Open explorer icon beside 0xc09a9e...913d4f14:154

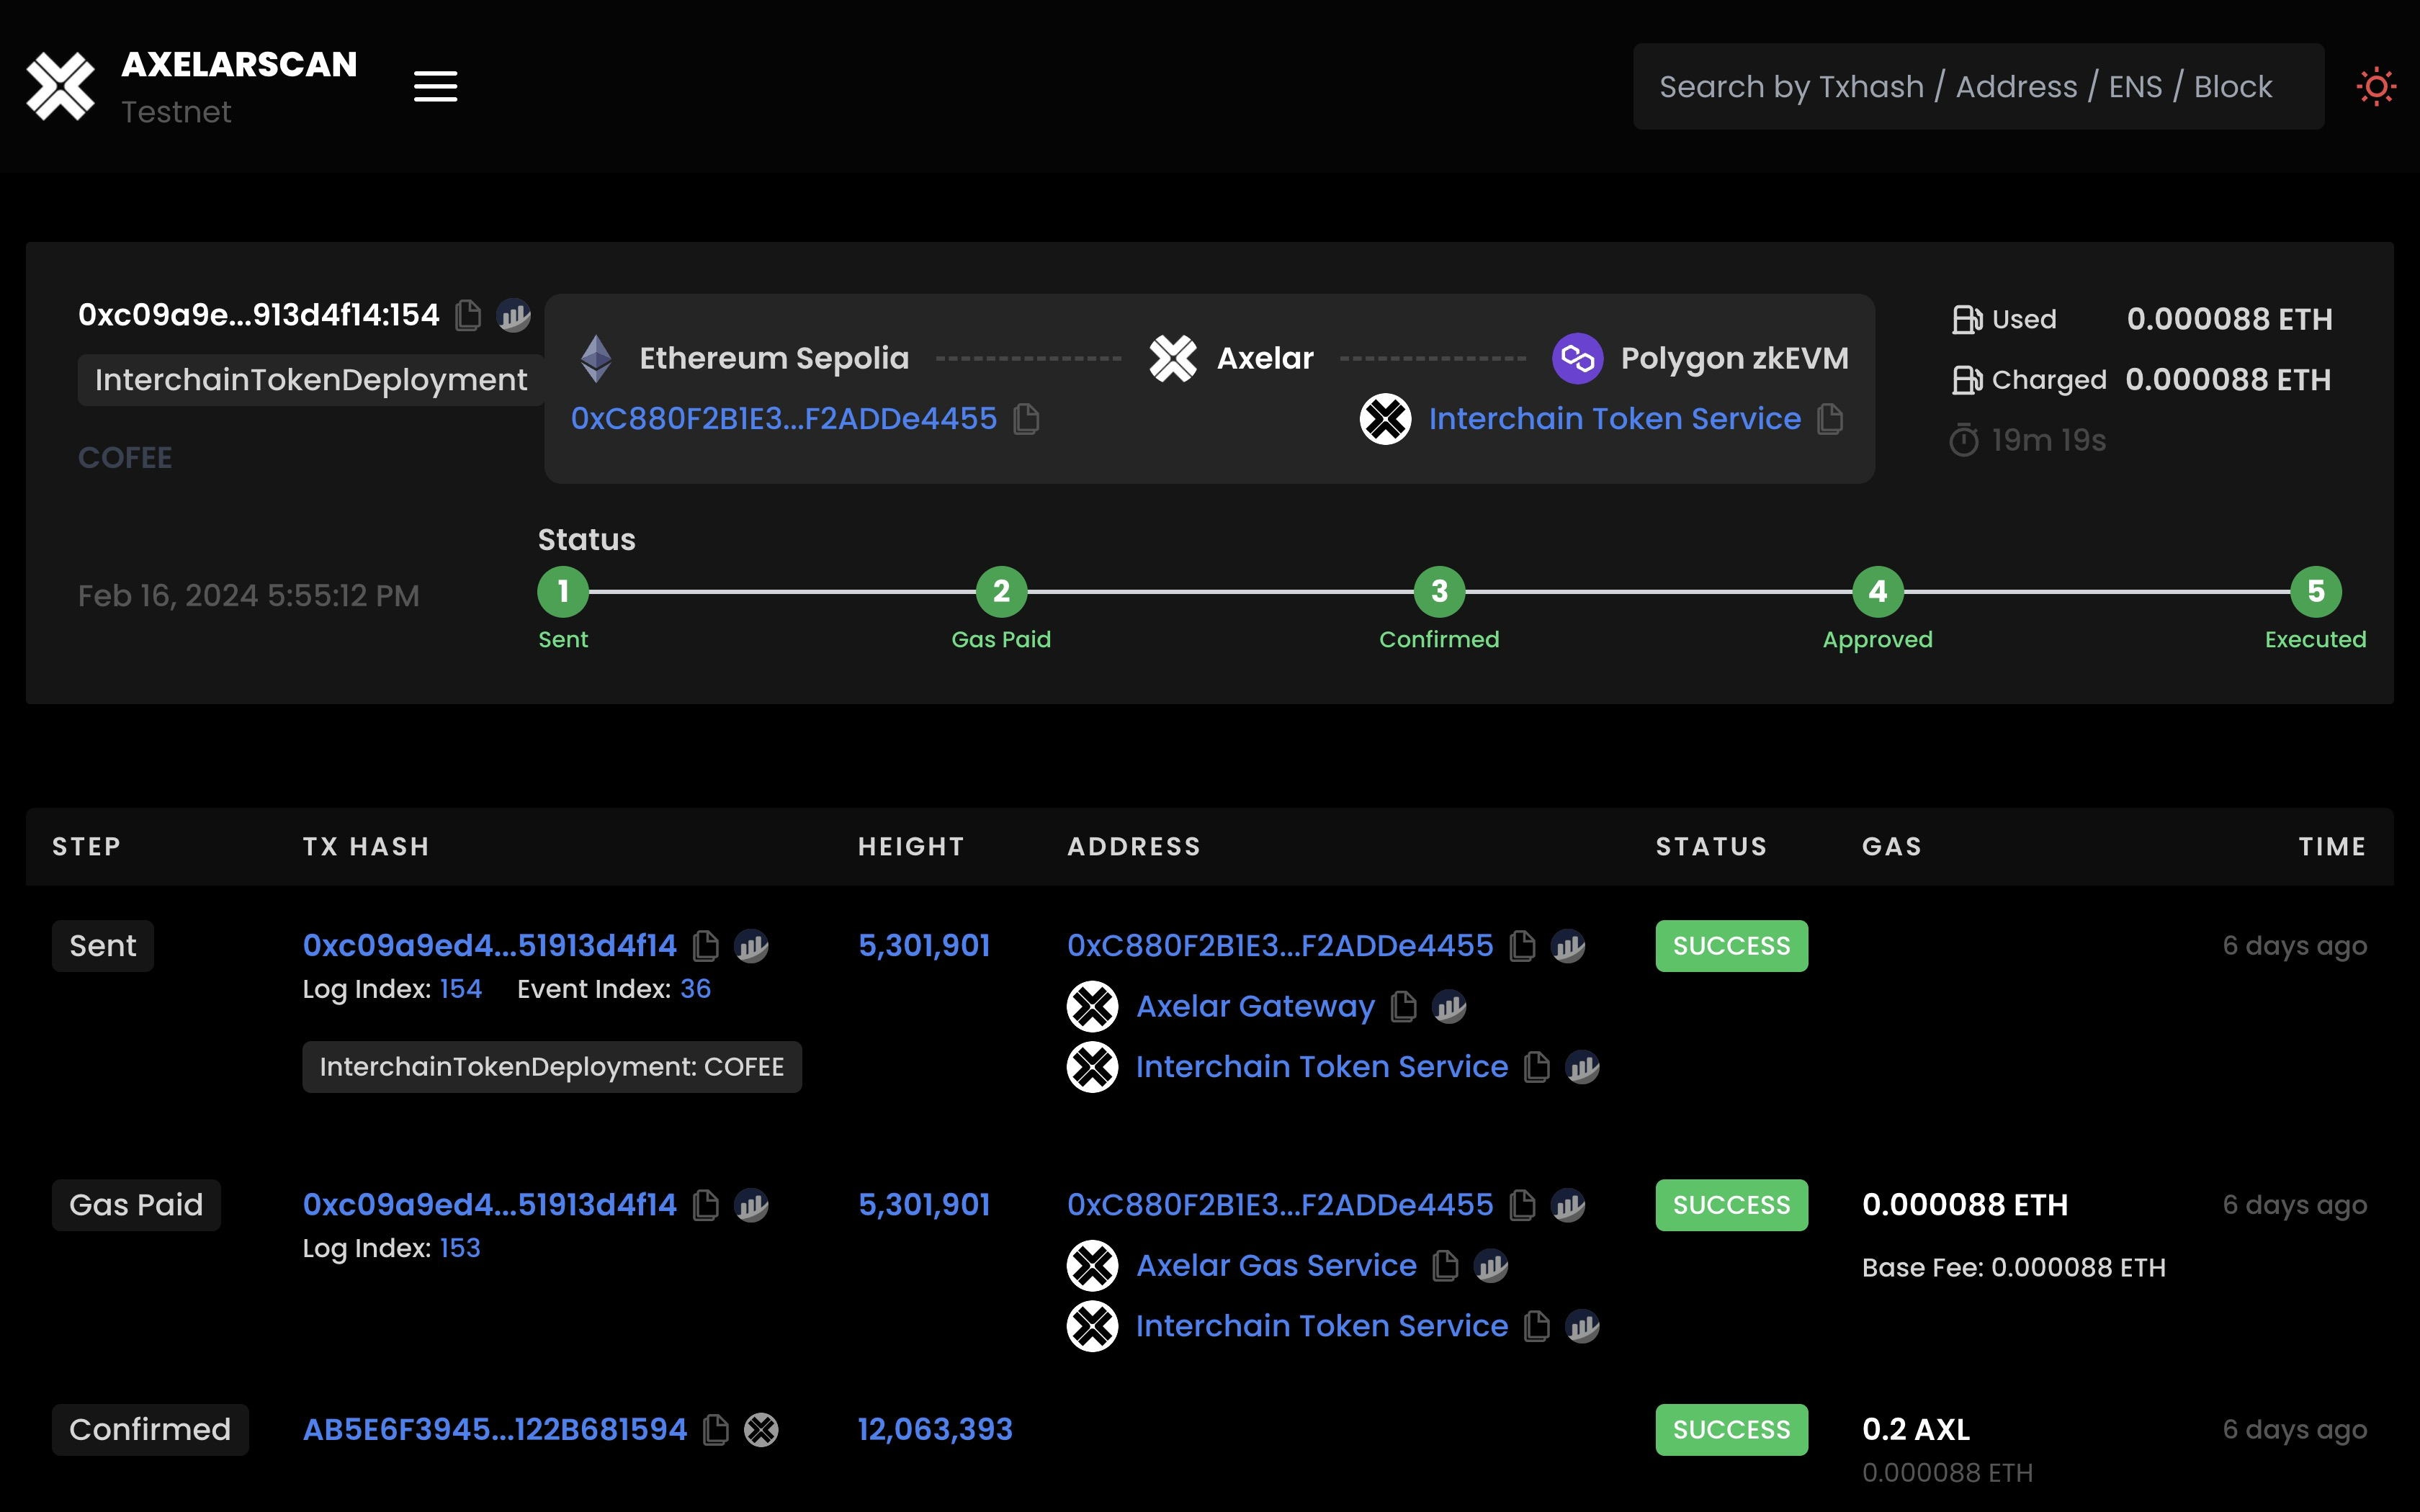(514, 315)
